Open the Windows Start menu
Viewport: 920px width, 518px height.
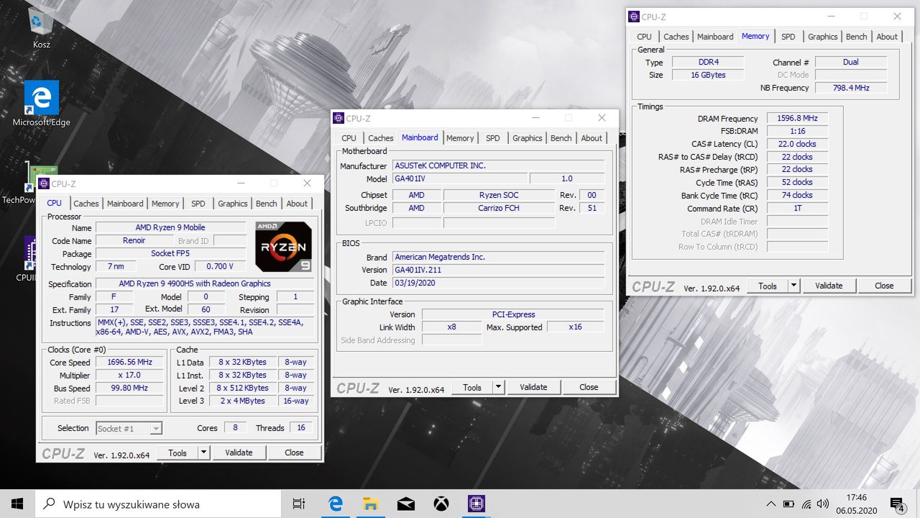(x=17, y=504)
